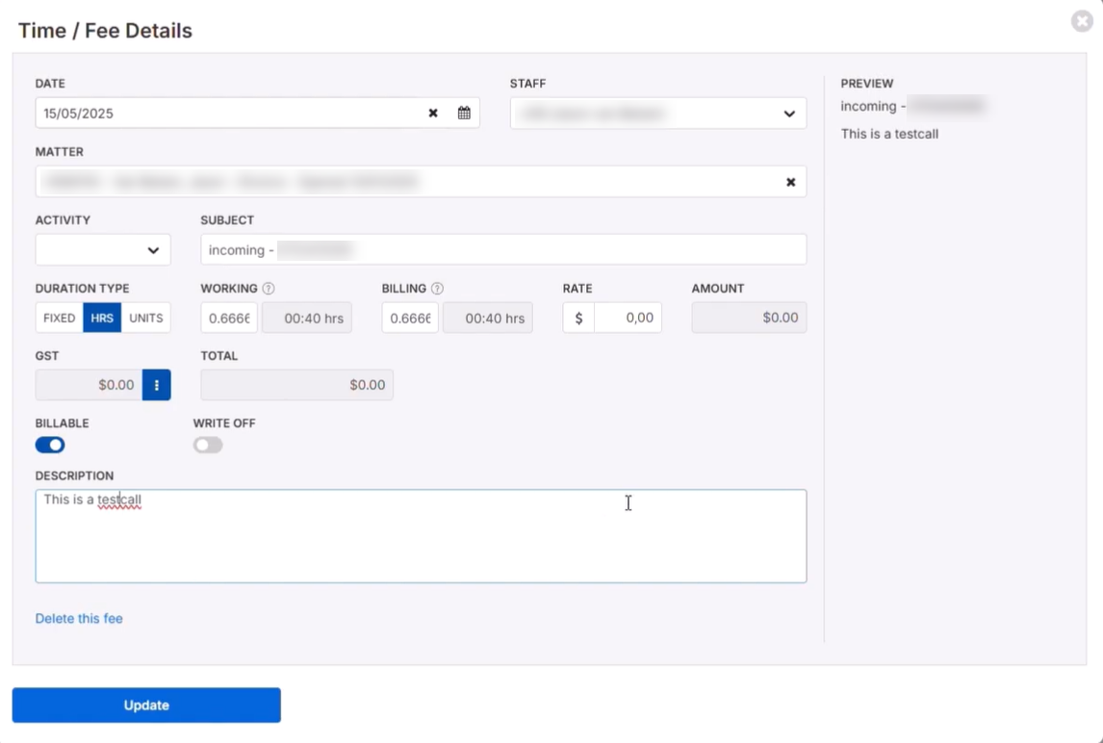Select HRS duration type

click(102, 318)
